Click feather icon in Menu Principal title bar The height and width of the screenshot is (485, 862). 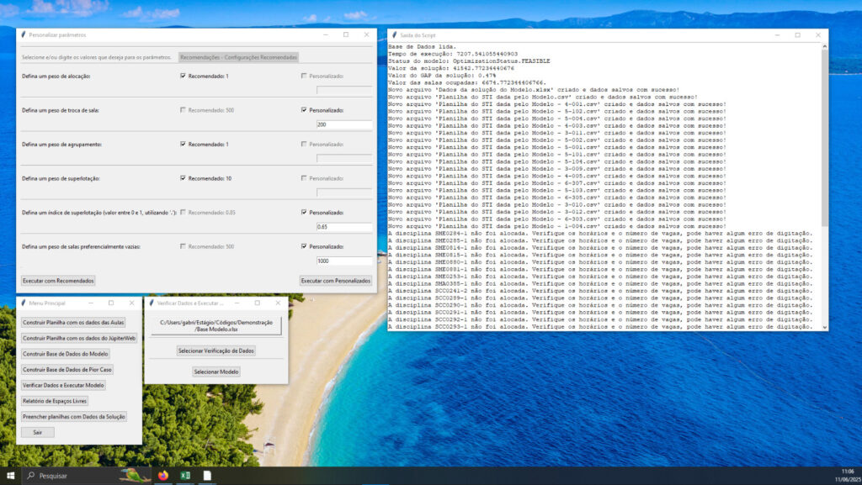(x=23, y=303)
